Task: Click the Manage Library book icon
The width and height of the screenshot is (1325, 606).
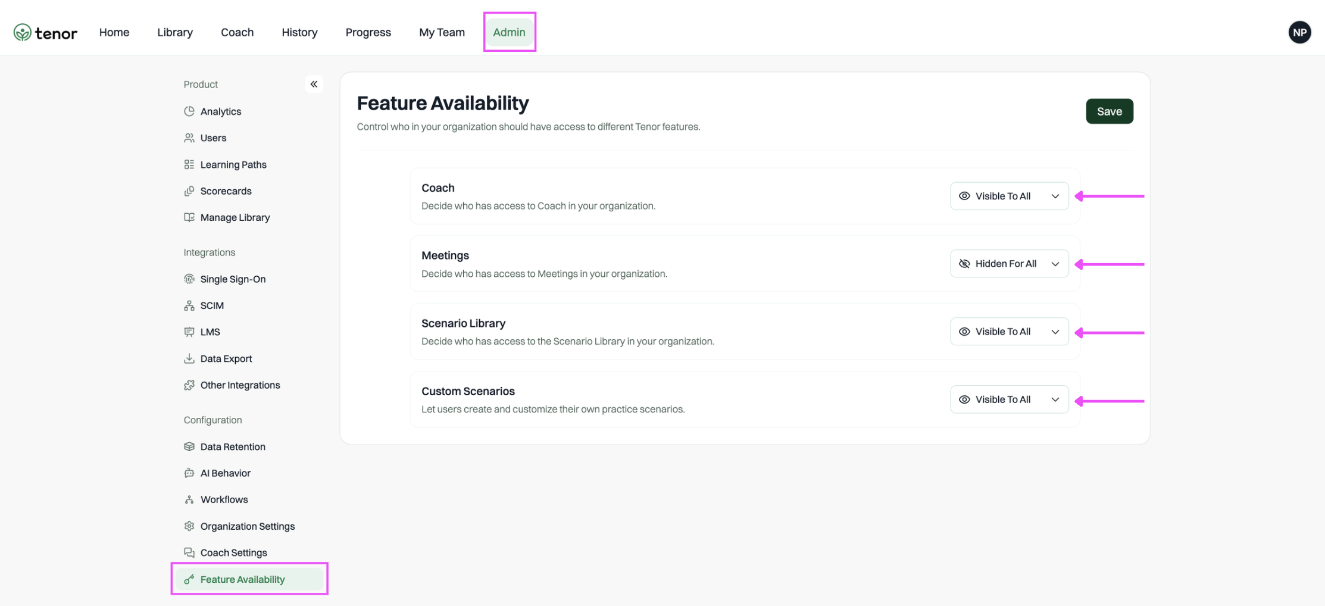Action: pyautogui.click(x=189, y=217)
